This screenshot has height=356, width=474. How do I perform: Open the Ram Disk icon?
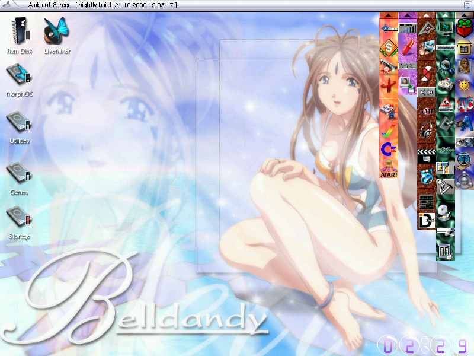[20, 35]
